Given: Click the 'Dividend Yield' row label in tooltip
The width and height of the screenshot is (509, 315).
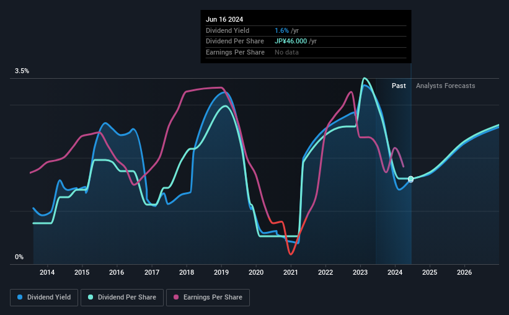Looking at the screenshot, I should pos(228,30).
